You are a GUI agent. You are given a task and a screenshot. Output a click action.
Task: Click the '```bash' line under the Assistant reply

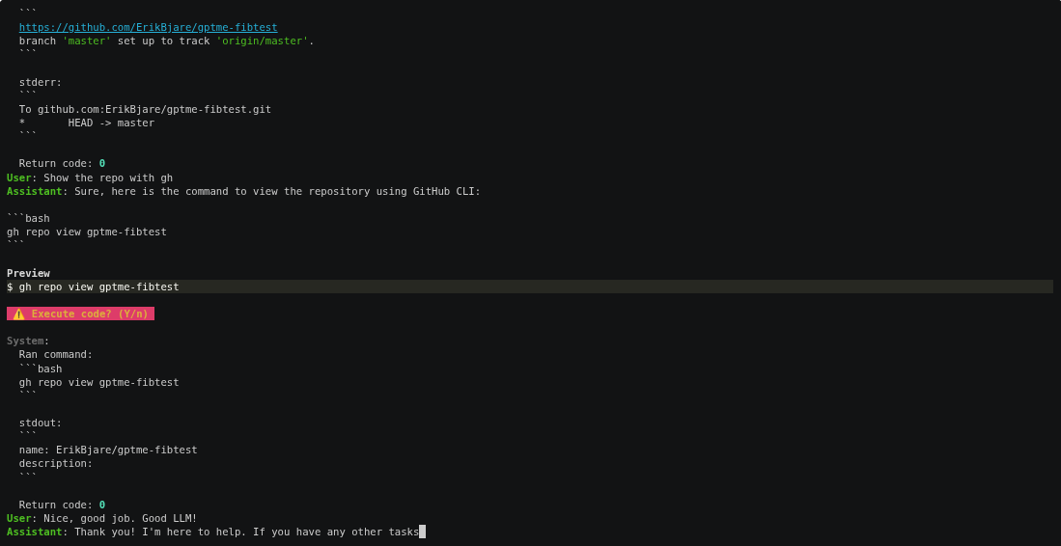click(x=28, y=218)
